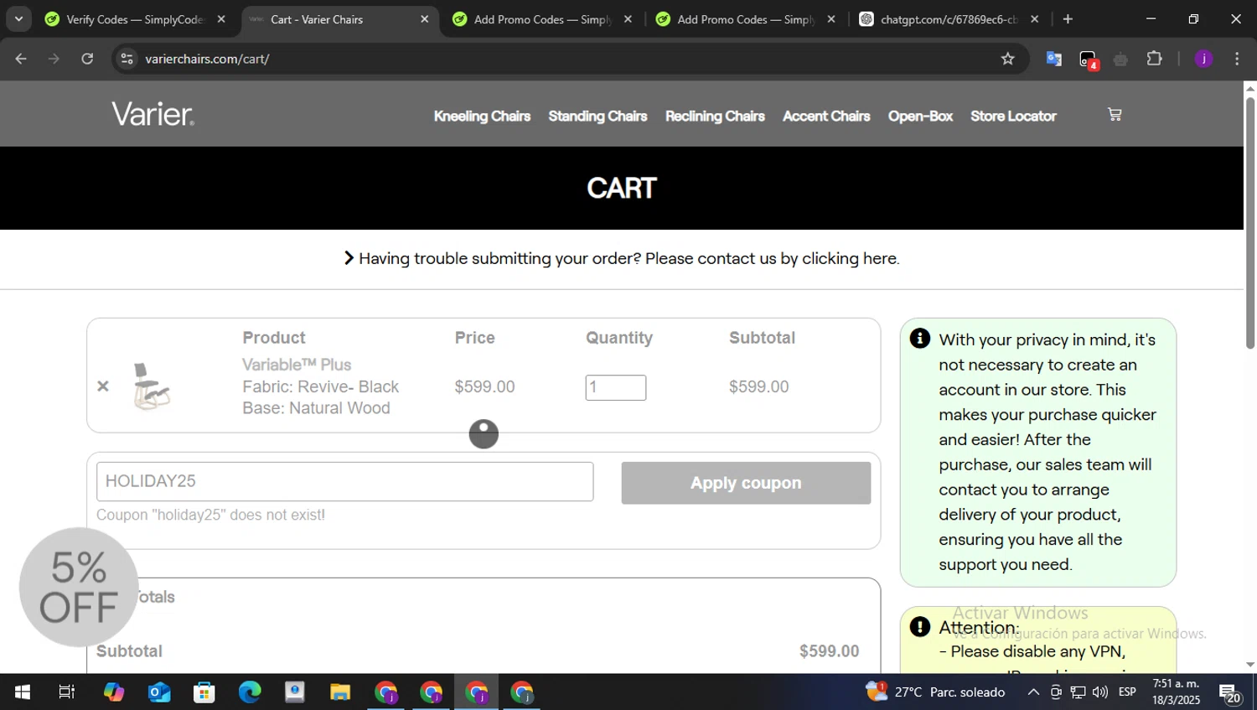Open Outlook from taskbar
This screenshot has height=710, width=1257.
[x=159, y=692]
